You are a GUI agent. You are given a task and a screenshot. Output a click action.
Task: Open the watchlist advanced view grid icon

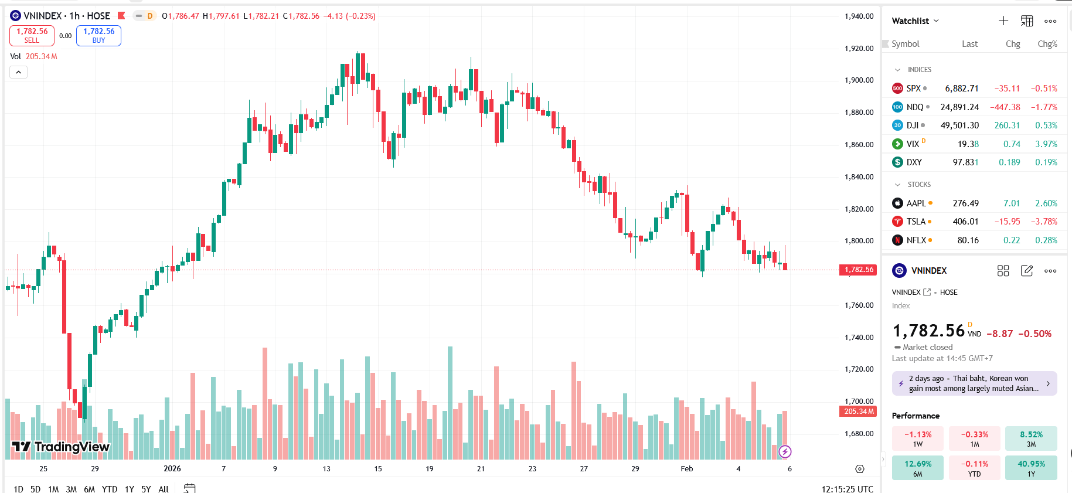pyautogui.click(x=1026, y=21)
